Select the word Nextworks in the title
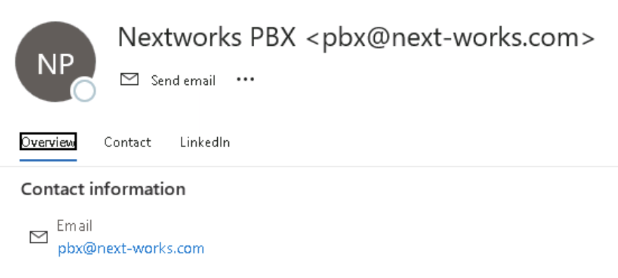This screenshot has width=618, height=278. click(180, 37)
